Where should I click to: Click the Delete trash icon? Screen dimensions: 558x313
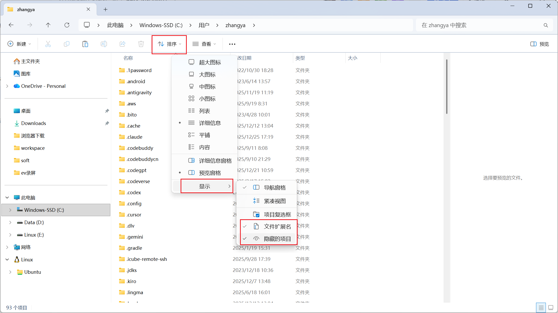[x=141, y=44]
